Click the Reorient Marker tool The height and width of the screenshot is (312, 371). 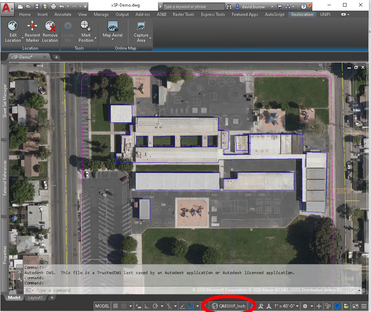pos(32,31)
